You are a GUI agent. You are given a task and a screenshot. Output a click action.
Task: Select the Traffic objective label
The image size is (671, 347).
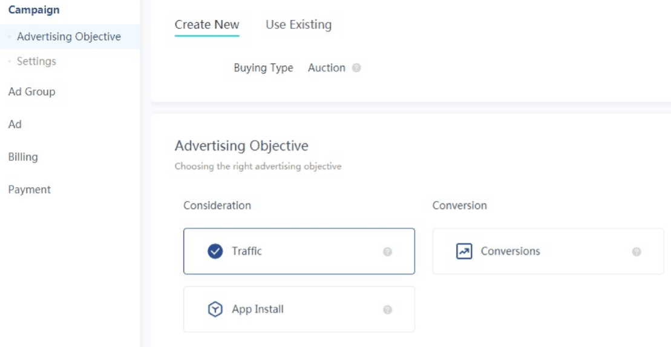click(247, 251)
